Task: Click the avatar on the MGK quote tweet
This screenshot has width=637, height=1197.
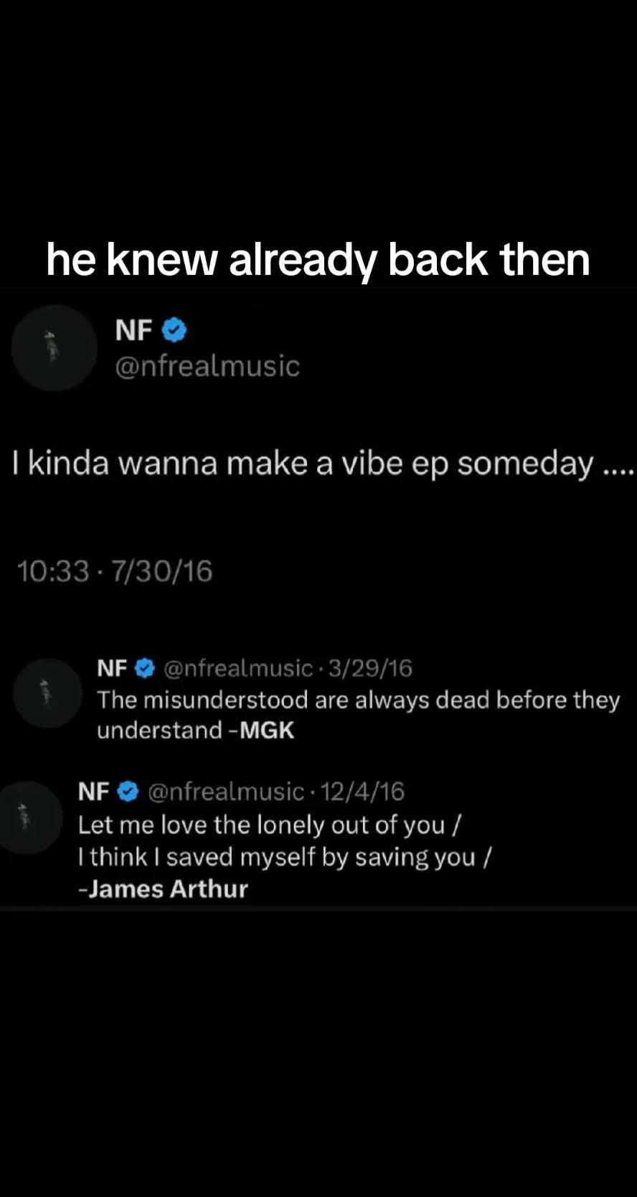Action: point(48,693)
